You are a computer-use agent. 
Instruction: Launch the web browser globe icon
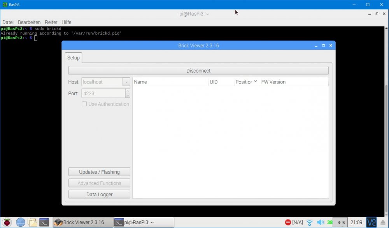[21, 222]
